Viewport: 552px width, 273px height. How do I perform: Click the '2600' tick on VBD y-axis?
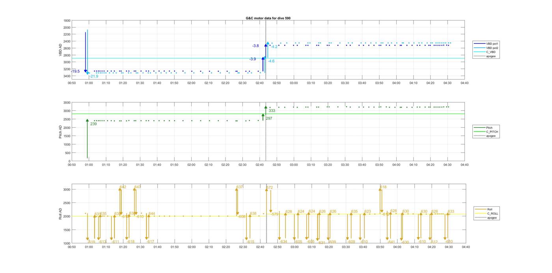pyautogui.click(x=67, y=48)
